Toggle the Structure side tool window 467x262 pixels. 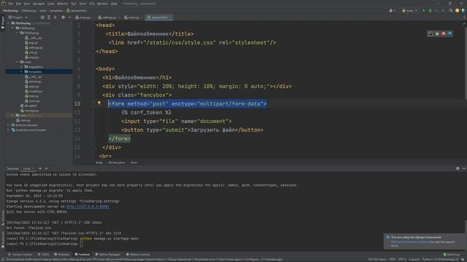coord(2,217)
